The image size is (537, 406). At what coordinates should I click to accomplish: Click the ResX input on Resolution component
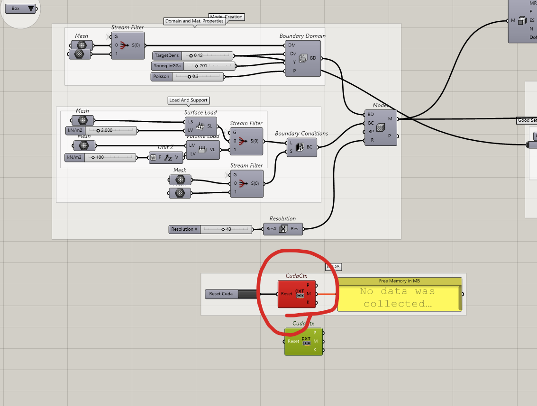[x=271, y=229]
